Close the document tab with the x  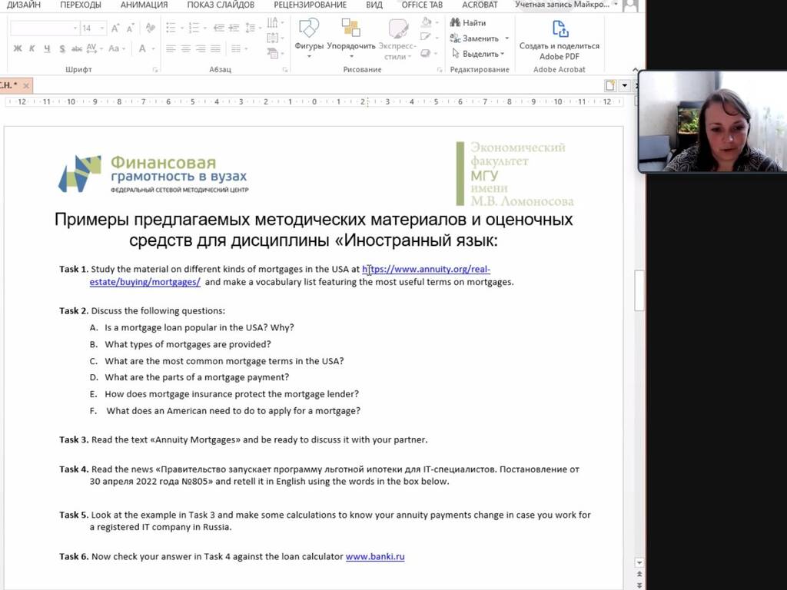pyautogui.click(x=26, y=86)
